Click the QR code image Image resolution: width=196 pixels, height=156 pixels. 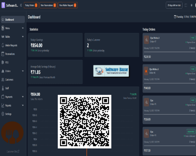click(x=85, y=122)
